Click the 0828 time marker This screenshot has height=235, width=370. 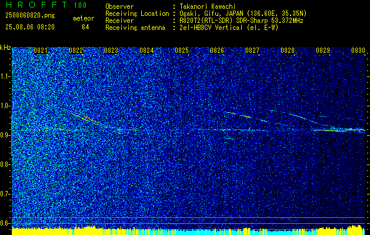[288, 51]
